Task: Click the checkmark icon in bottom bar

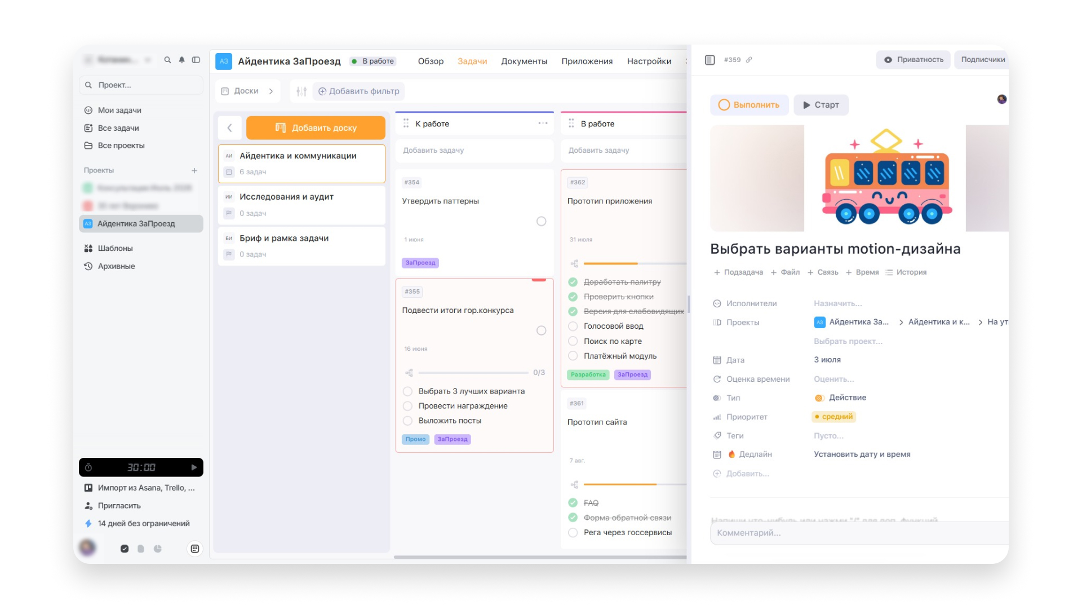Action: click(x=125, y=549)
